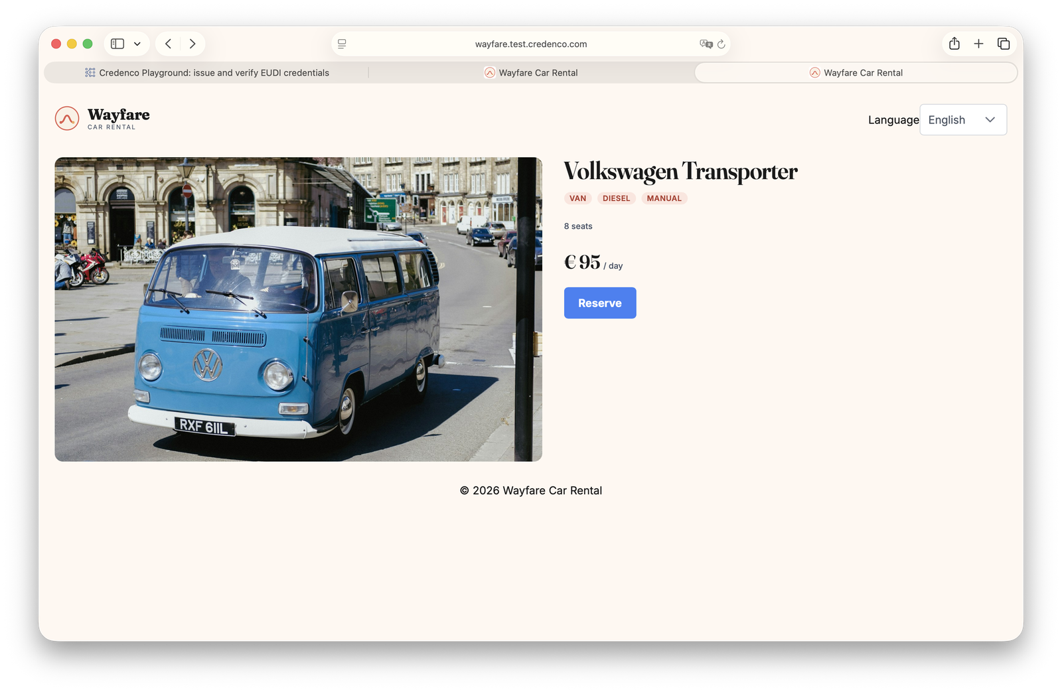Image resolution: width=1062 pixels, height=692 pixels.
Task: Click the translate page icon
Action: [706, 44]
